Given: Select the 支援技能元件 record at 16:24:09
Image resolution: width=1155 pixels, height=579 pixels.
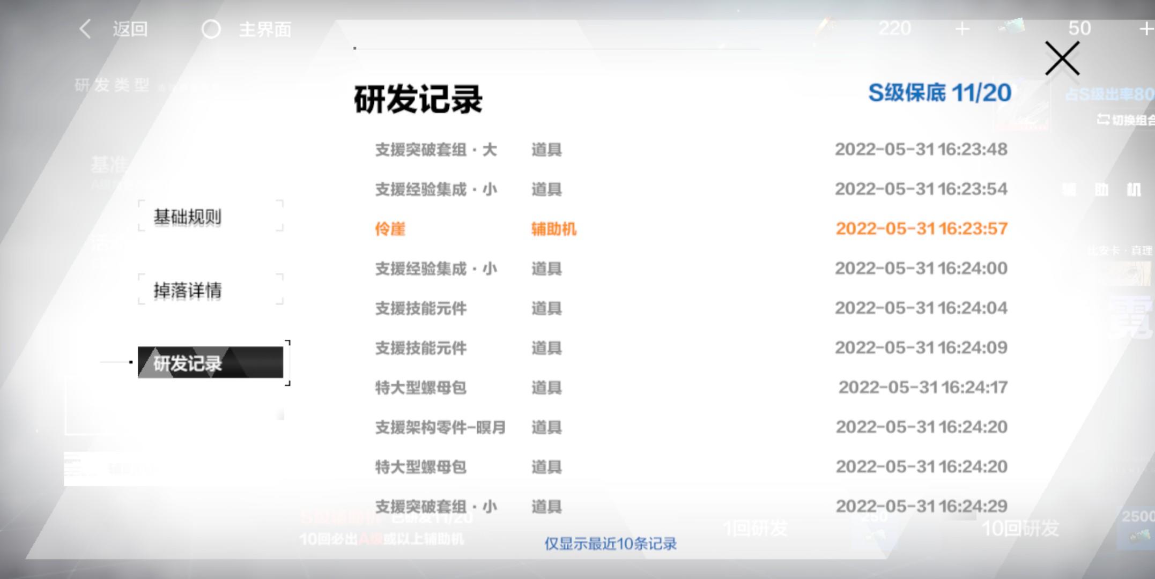Looking at the screenshot, I should tap(691, 347).
